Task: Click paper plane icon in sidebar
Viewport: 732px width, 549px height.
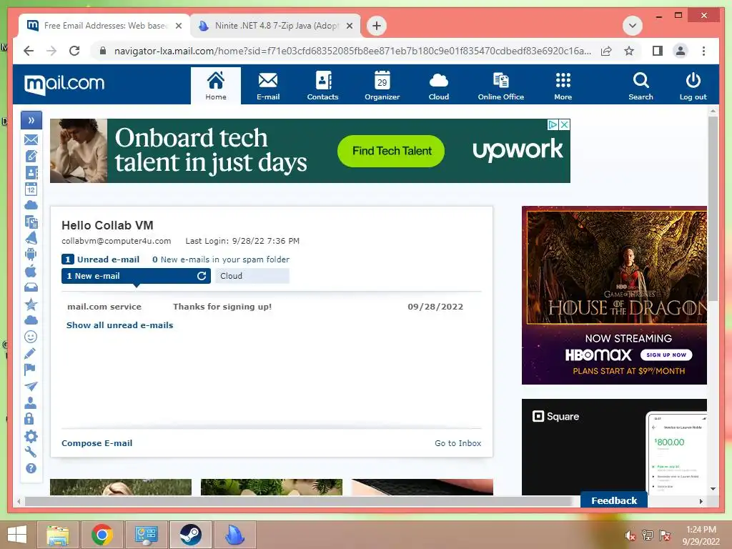Action: point(31,386)
